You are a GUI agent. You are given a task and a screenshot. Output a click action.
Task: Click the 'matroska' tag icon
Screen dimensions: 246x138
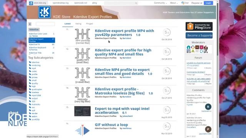(x=30, y=104)
